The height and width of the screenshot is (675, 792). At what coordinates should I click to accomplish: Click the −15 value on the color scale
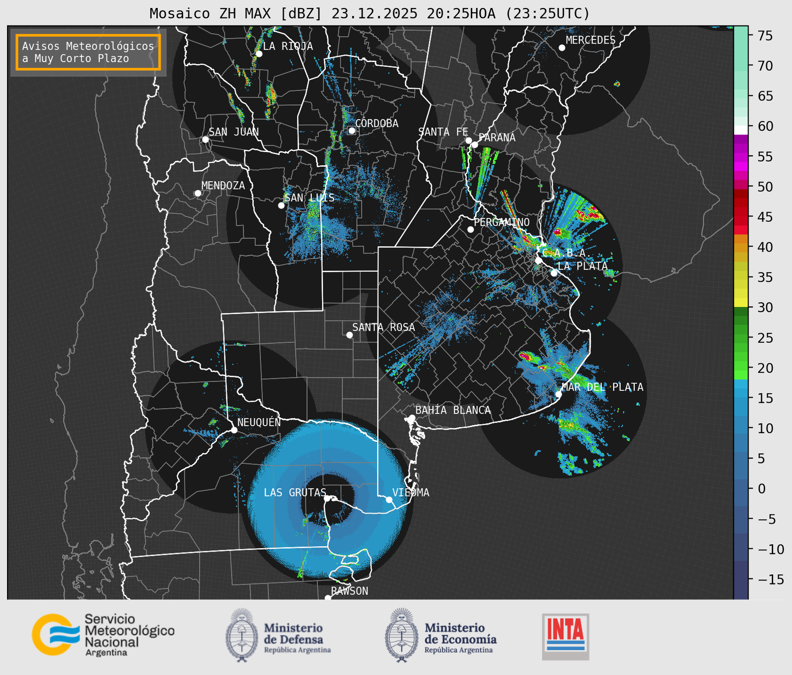(770, 579)
